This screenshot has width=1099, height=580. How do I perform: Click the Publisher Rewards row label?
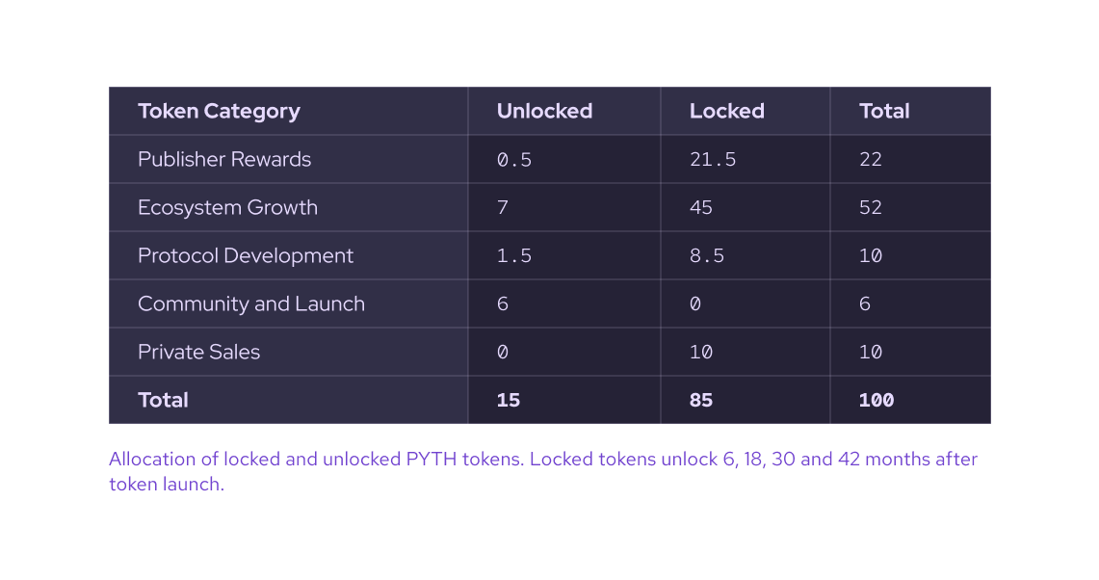tap(224, 159)
